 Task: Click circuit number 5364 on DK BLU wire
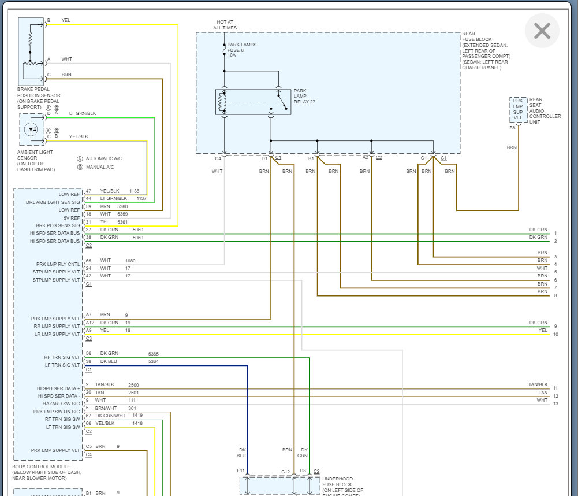pyautogui.click(x=154, y=362)
